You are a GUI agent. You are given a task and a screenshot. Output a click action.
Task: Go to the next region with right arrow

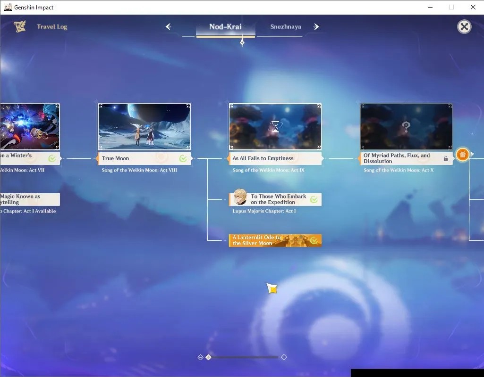pos(316,27)
